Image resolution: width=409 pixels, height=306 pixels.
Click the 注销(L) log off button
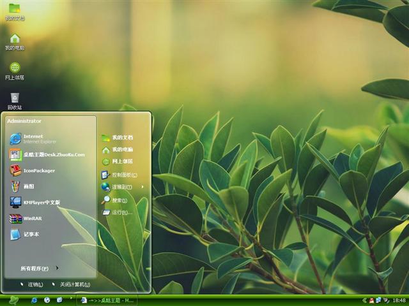click(x=32, y=284)
